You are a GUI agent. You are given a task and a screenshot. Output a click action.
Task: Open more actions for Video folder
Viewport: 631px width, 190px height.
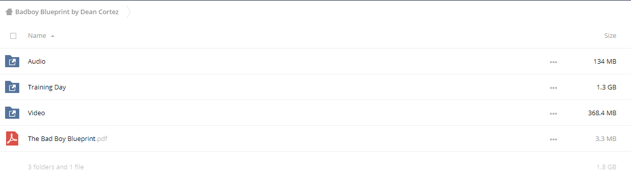point(553,114)
